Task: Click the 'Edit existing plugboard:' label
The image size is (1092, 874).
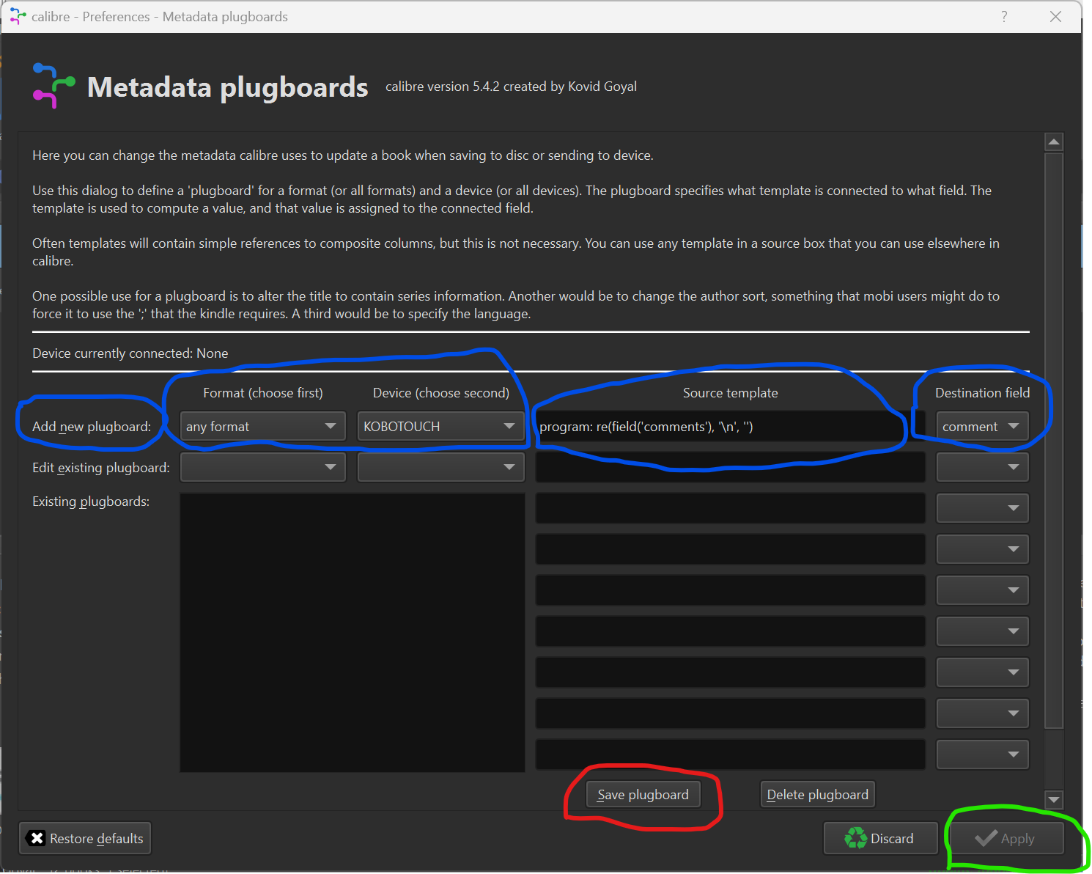Action: coord(101,467)
